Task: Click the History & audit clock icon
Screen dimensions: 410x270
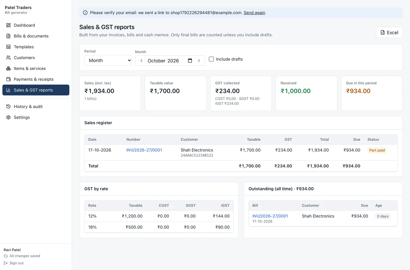Action: click(x=8, y=107)
